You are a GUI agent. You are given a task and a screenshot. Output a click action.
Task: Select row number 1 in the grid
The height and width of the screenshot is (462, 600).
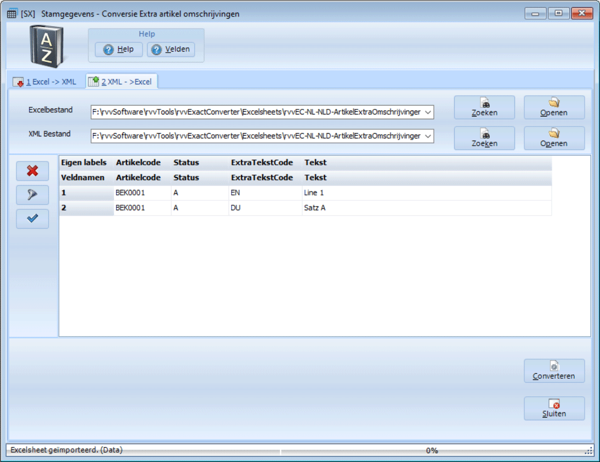pyautogui.click(x=87, y=193)
